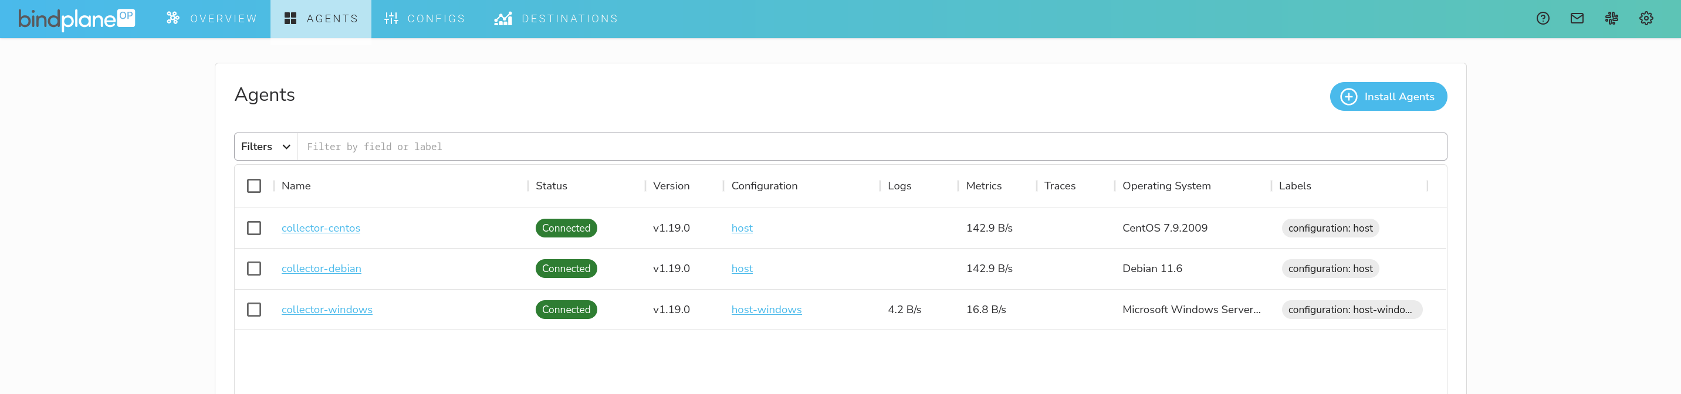Viewport: 1681px width, 394px height.
Task: Check the collector-windows row checkbox
Action: coord(254,310)
